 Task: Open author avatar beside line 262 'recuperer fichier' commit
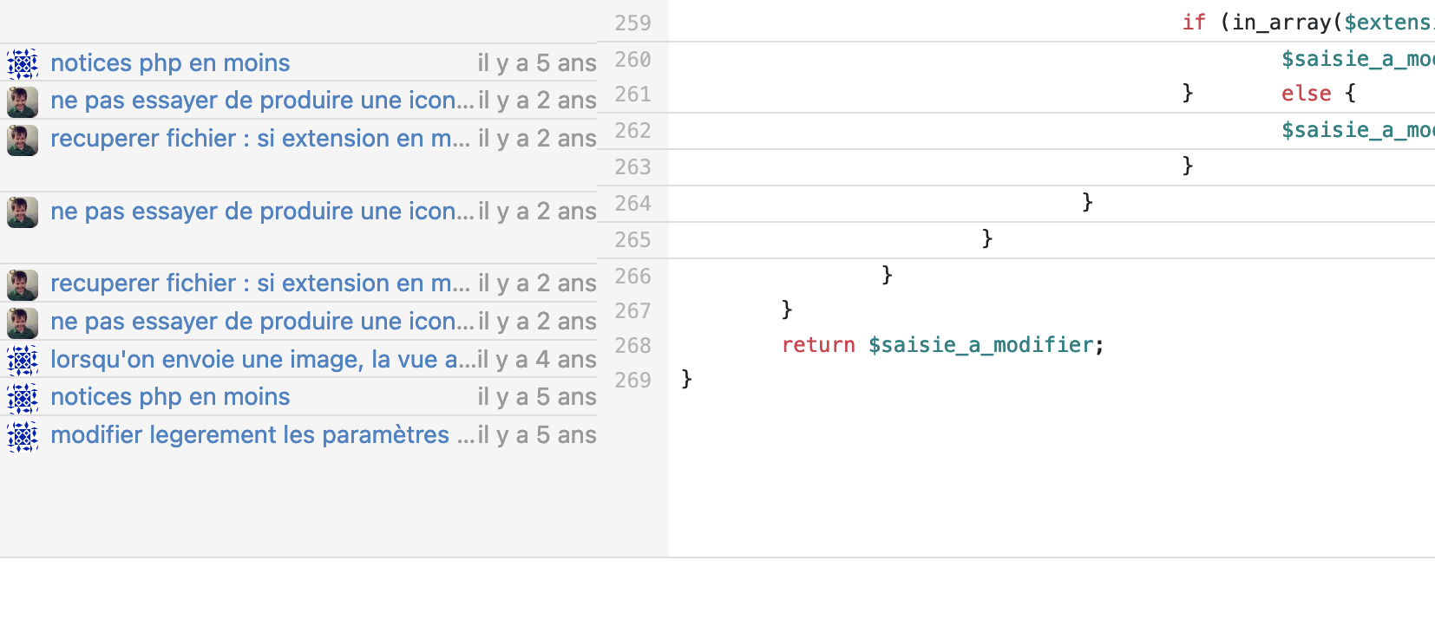point(23,140)
